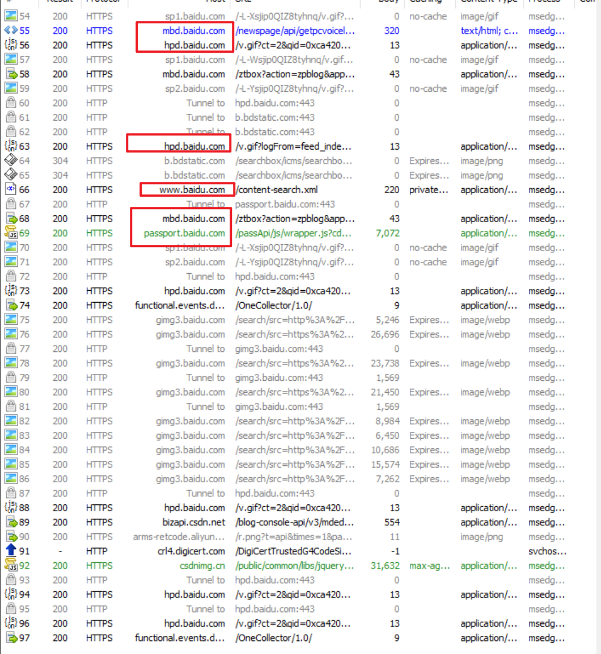This screenshot has height=654, width=601.
Task: Click b.bdstatic.com:443 entry in session 61
Action: [274, 118]
